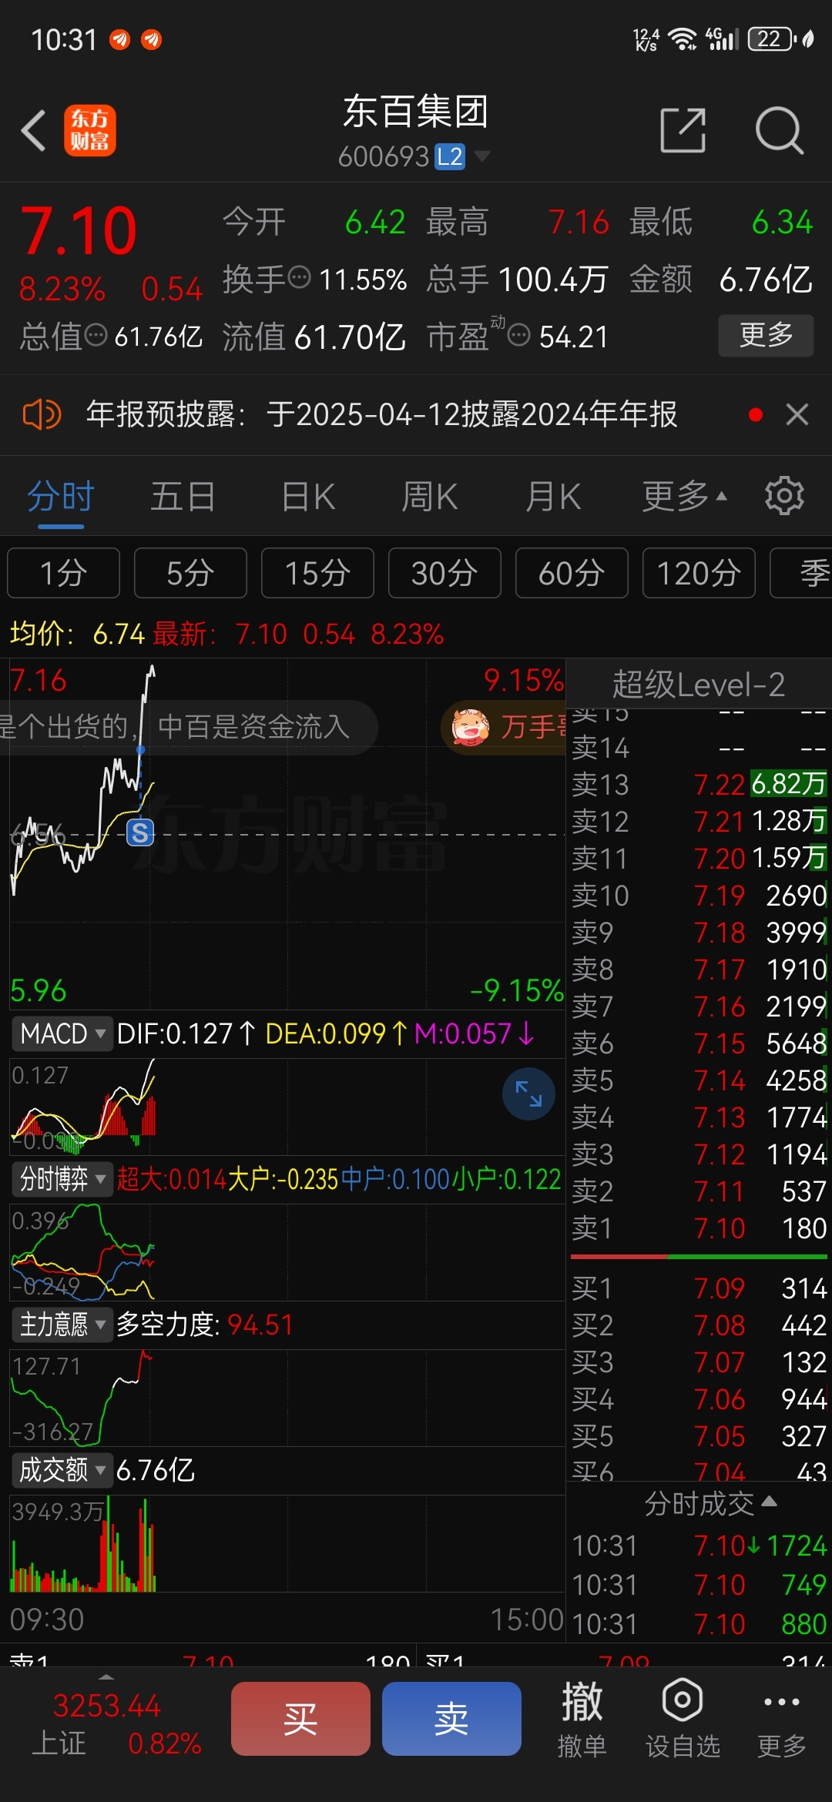The height and width of the screenshot is (1802, 832).
Task: Tap the 上证 3253.44 index ticker
Action: [116, 1723]
